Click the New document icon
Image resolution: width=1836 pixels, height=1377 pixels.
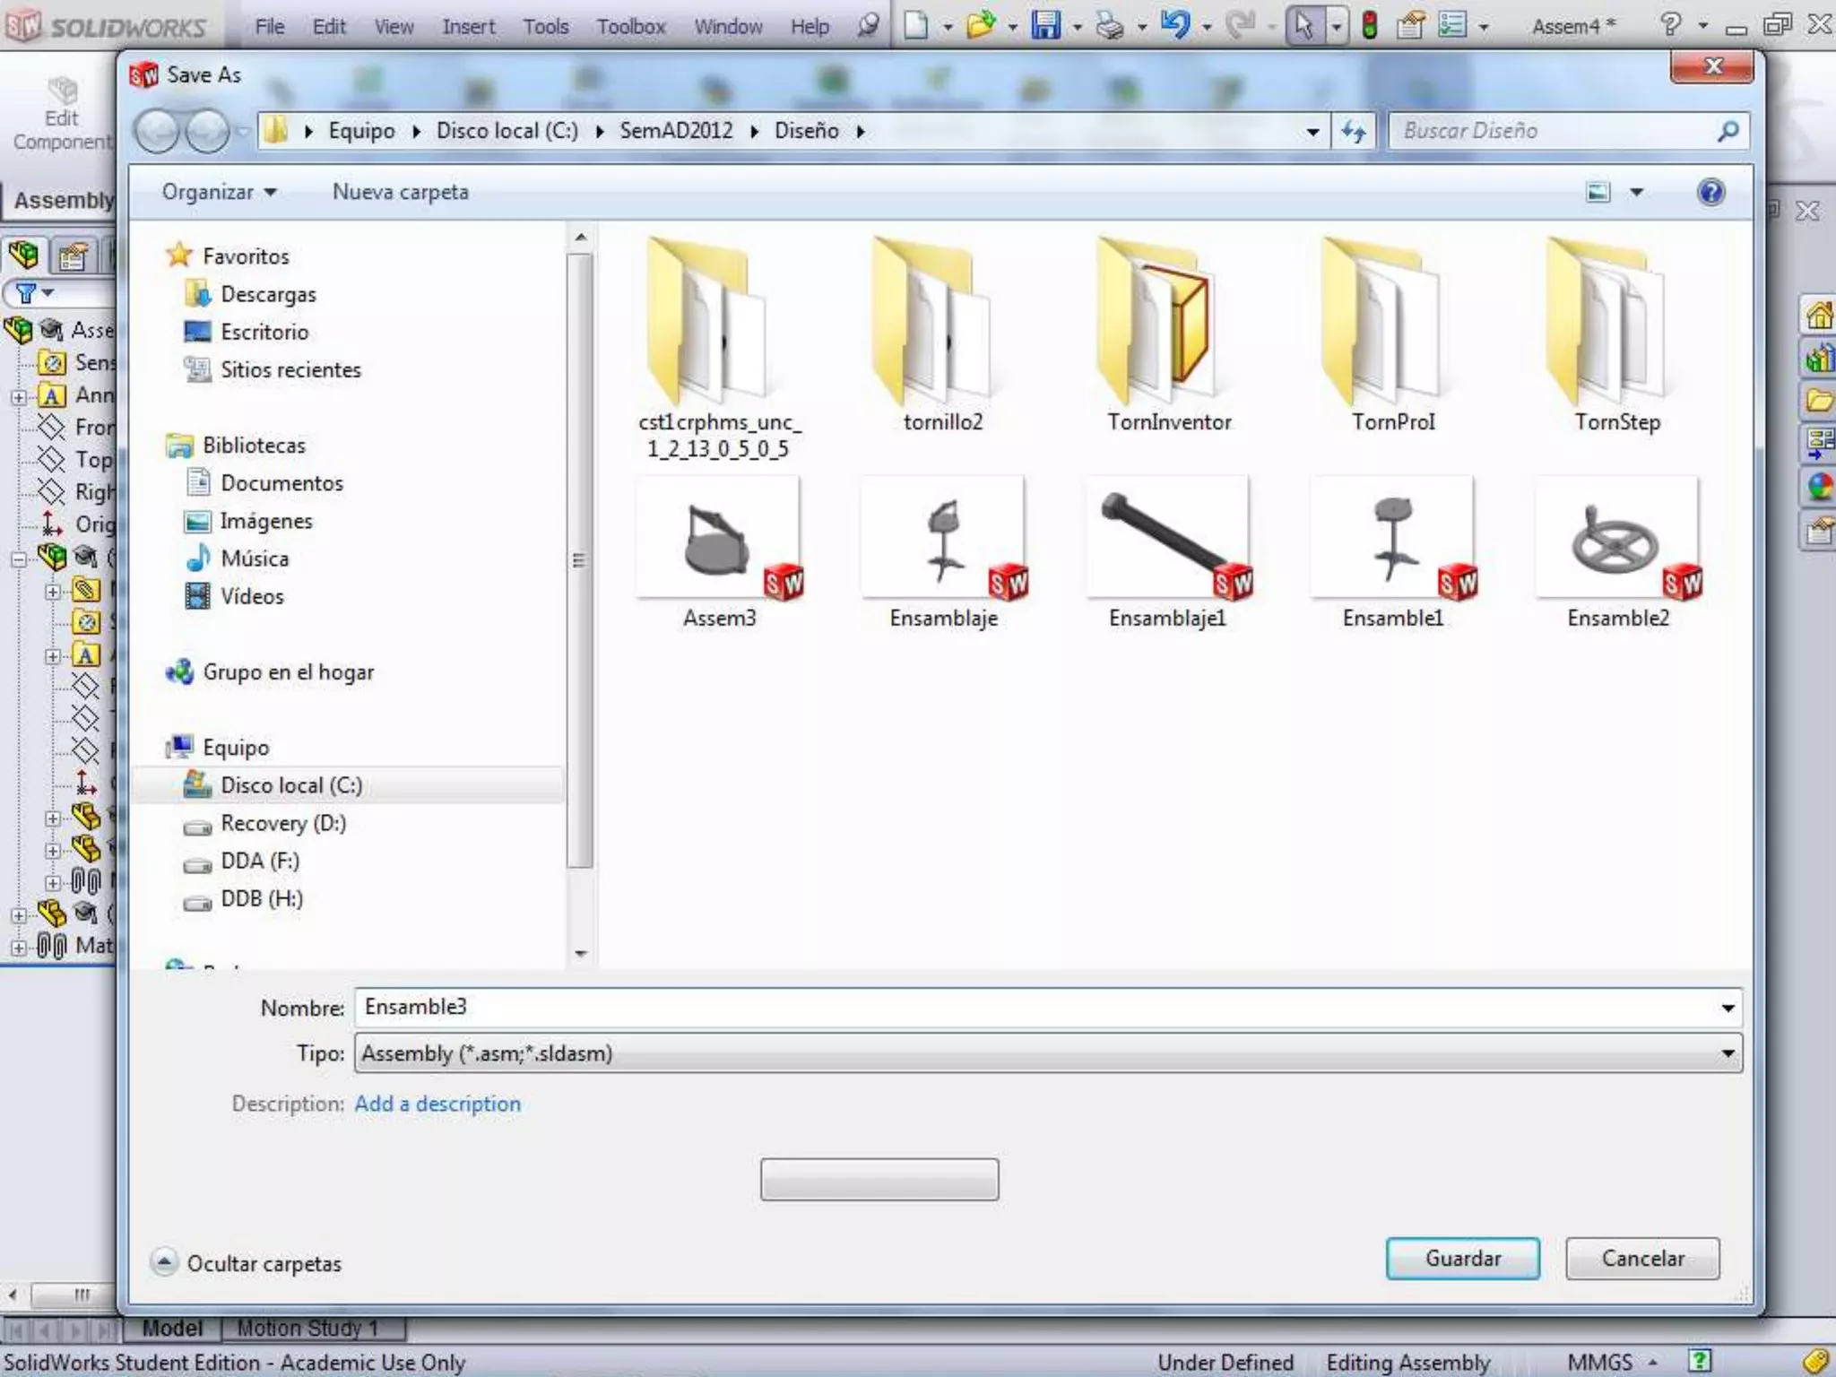click(915, 25)
